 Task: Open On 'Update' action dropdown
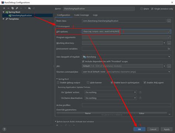111,92
